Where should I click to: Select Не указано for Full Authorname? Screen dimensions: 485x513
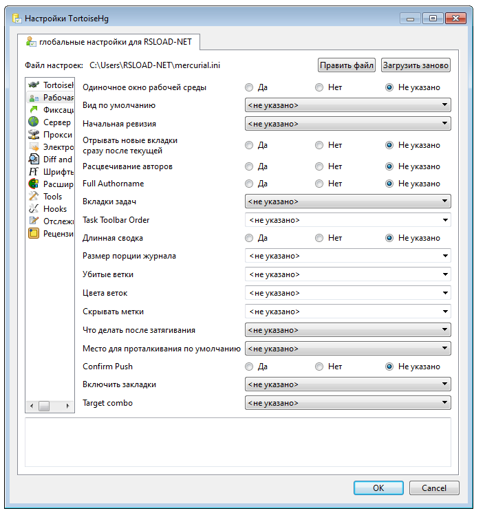(389, 184)
